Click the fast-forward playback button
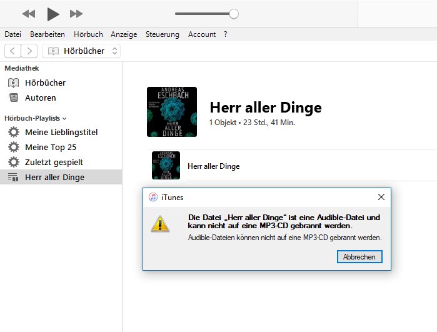The width and height of the screenshot is (437, 332). [x=76, y=14]
